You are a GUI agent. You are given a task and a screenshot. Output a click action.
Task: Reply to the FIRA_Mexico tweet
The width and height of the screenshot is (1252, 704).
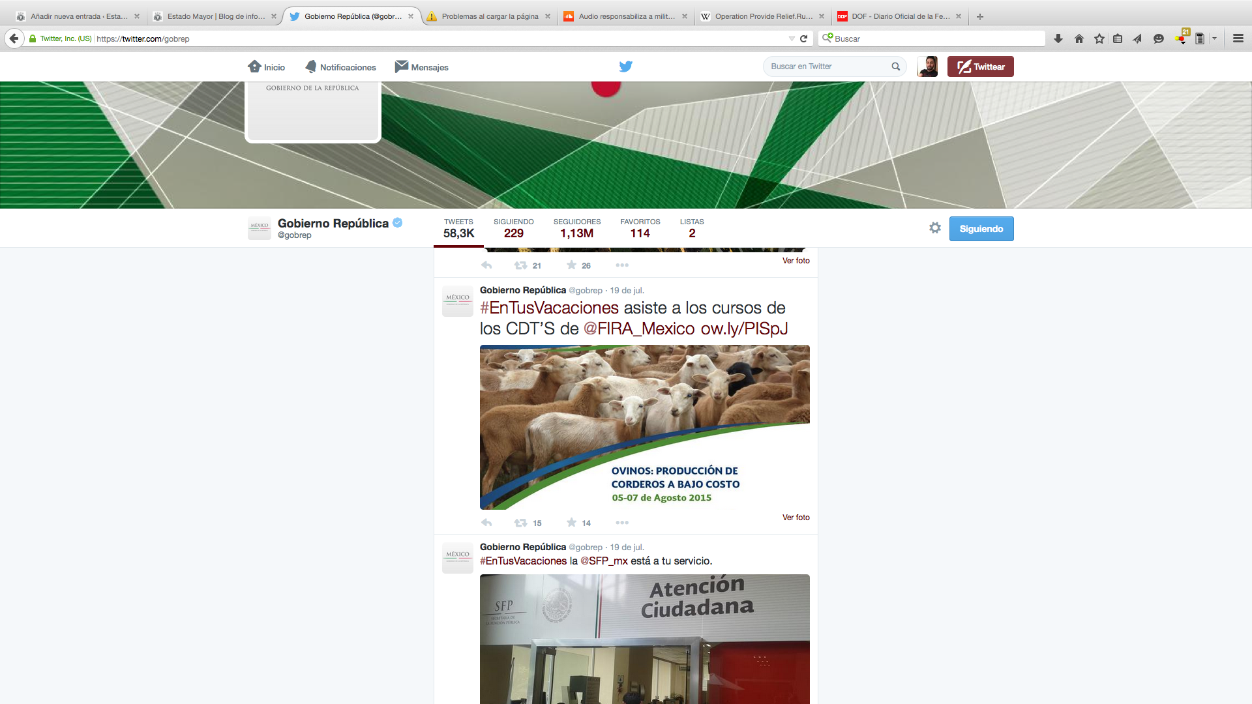click(486, 523)
